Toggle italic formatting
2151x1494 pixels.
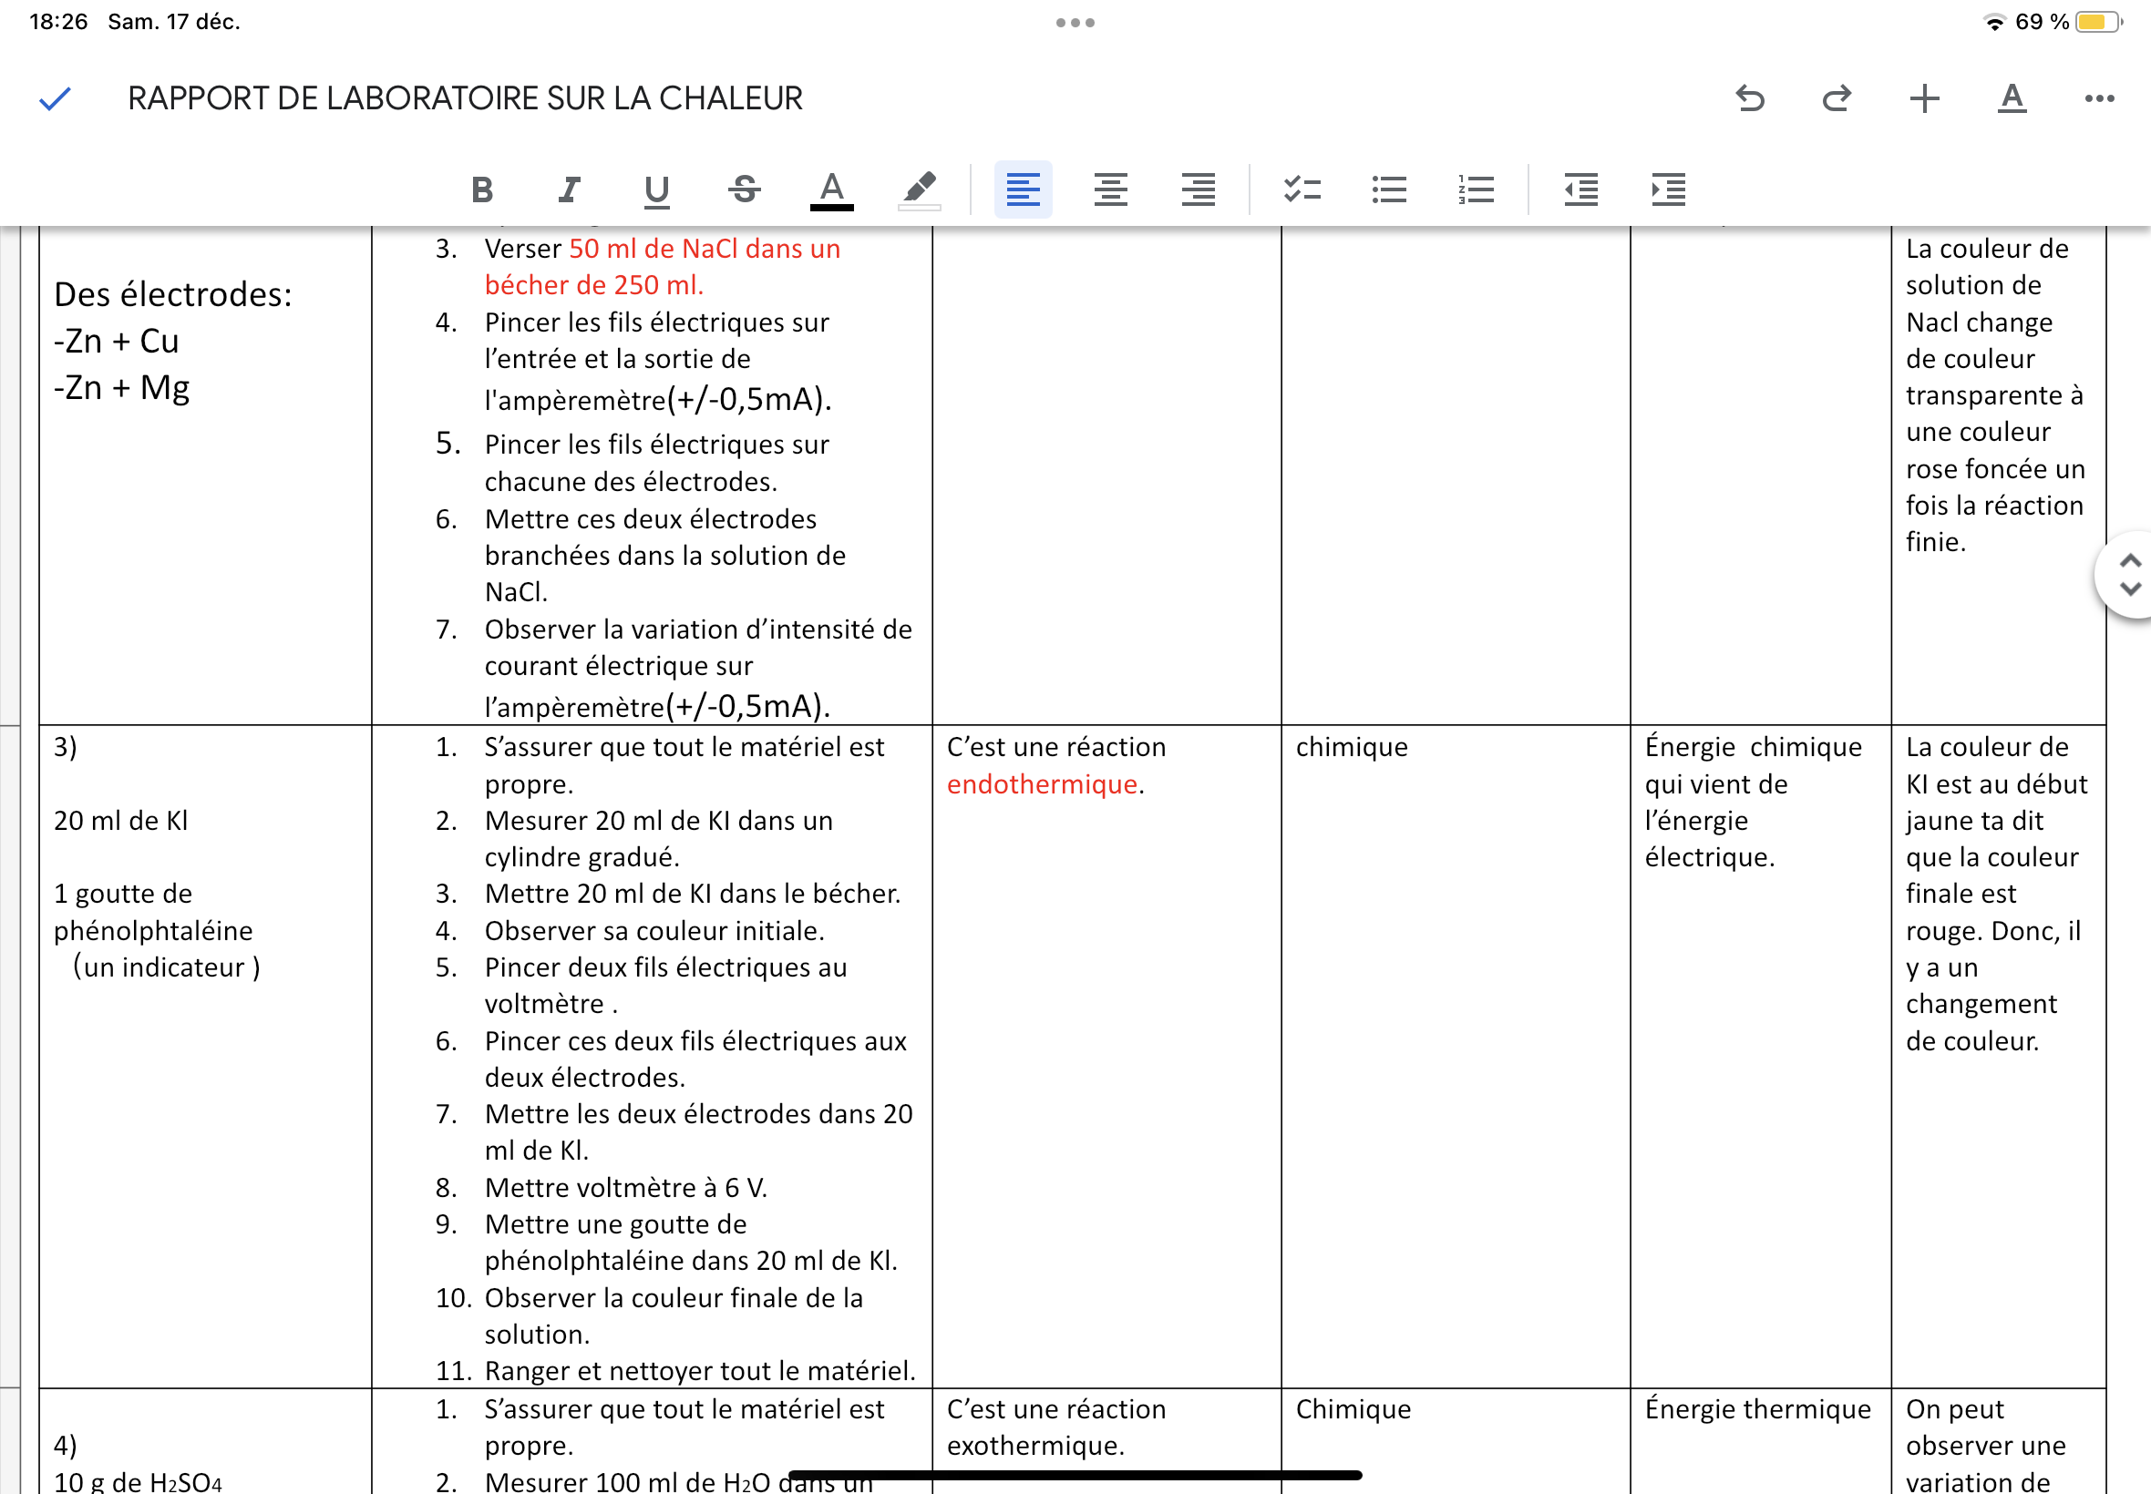point(569,190)
